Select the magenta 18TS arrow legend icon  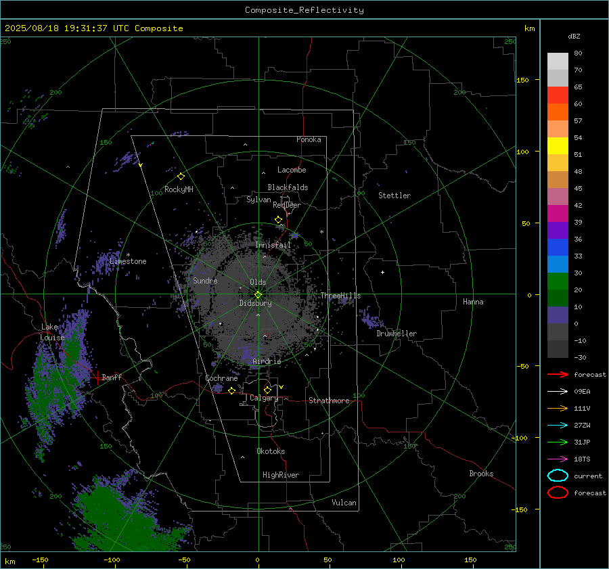[558, 459]
